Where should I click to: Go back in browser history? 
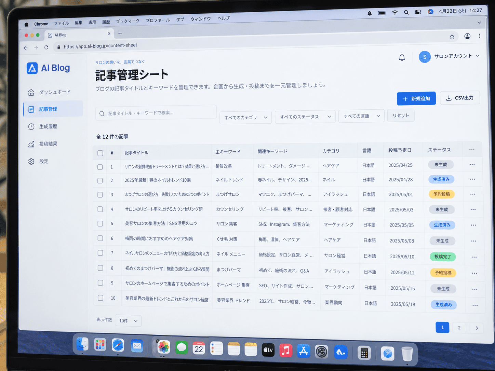tap(26, 48)
